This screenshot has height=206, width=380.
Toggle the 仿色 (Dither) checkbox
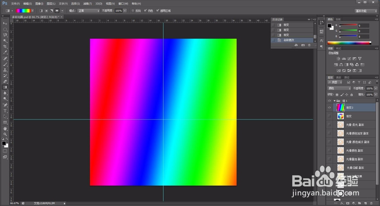click(145, 11)
